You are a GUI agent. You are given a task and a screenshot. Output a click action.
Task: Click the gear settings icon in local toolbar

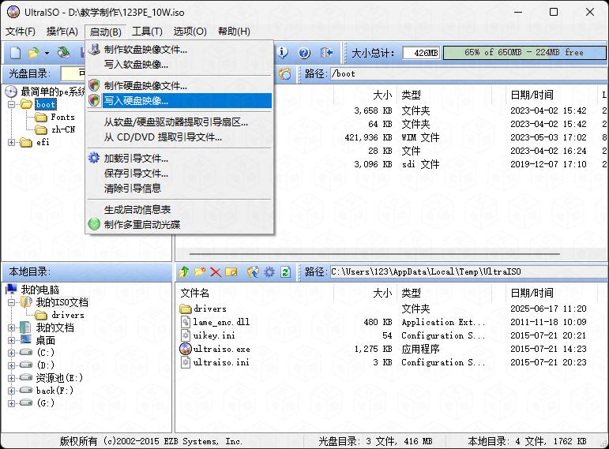point(269,272)
